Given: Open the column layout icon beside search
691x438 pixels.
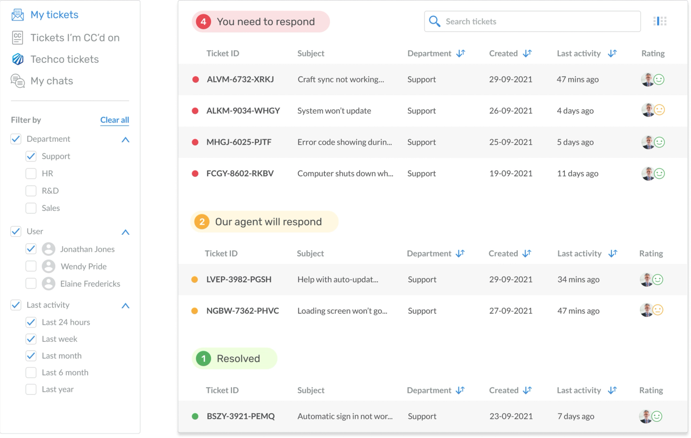Looking at the screenshot, I should click(x=660, y=21).
